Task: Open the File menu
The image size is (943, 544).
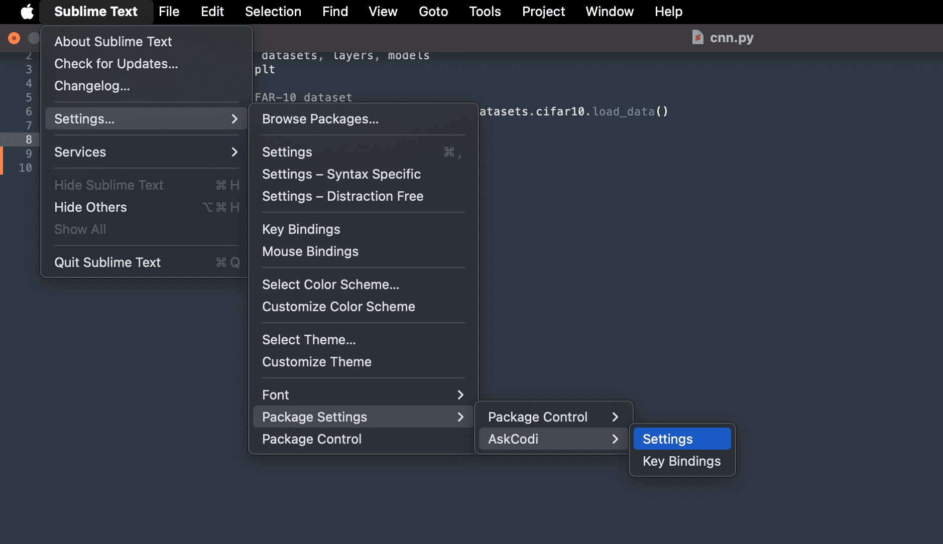Action: (169, 11)
